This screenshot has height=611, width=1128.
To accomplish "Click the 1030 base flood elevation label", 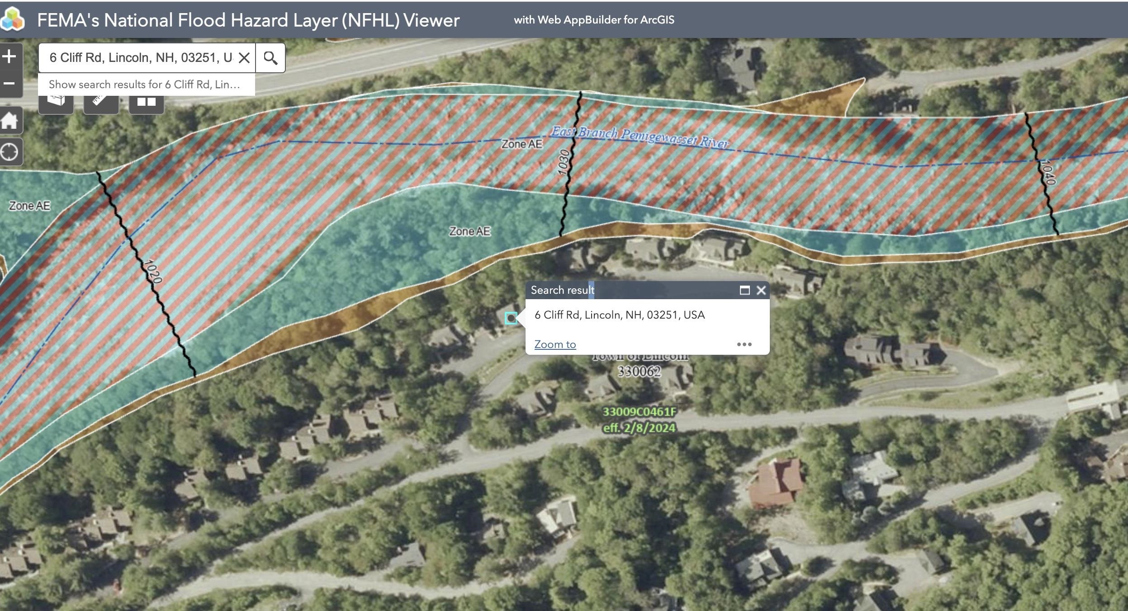I will 563,162.
